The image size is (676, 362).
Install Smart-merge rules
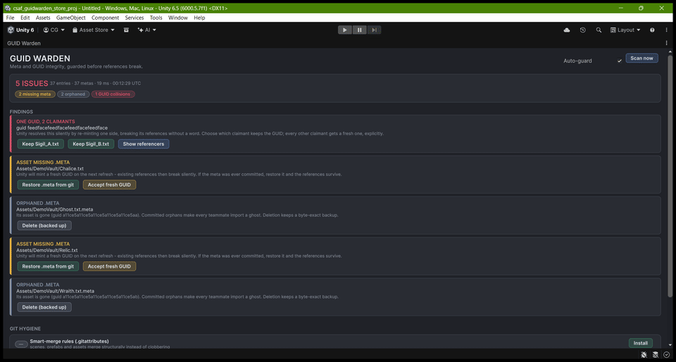[x=640, y=343]
